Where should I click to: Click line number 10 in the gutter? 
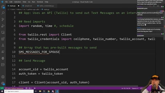tap(14, 52)
